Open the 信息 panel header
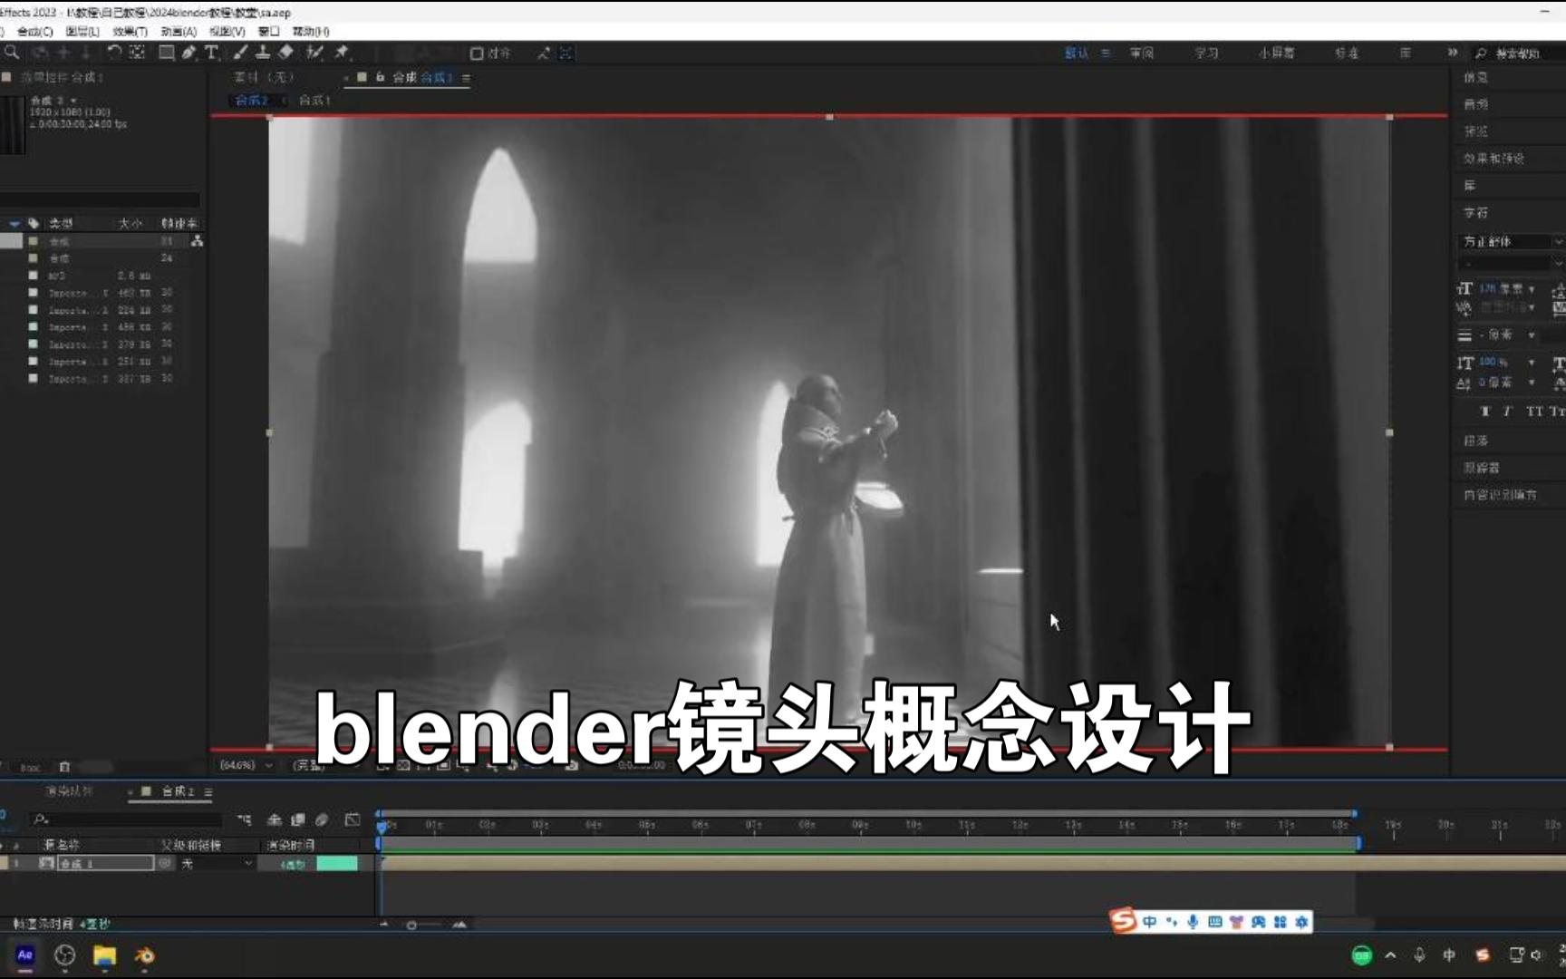1566x979 pixels. 1475,78
